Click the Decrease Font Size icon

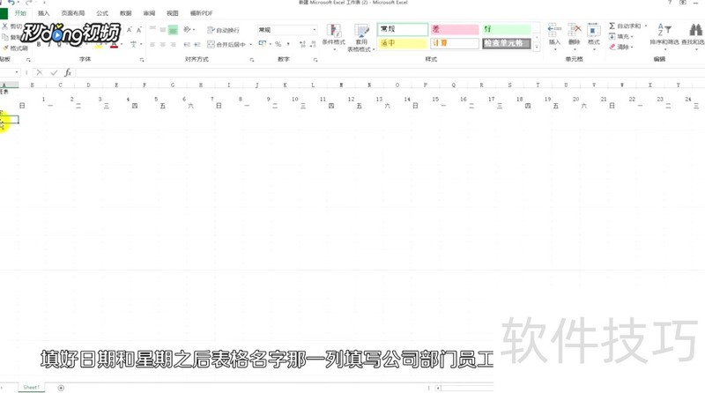tap(139, 30)
